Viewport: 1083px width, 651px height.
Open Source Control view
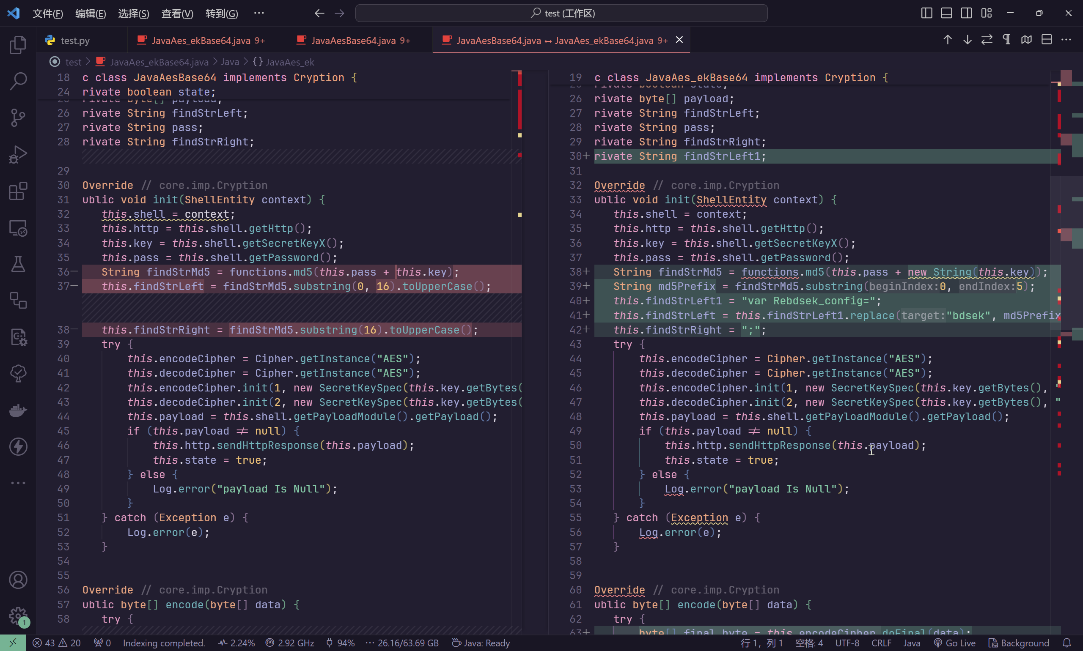18,117
